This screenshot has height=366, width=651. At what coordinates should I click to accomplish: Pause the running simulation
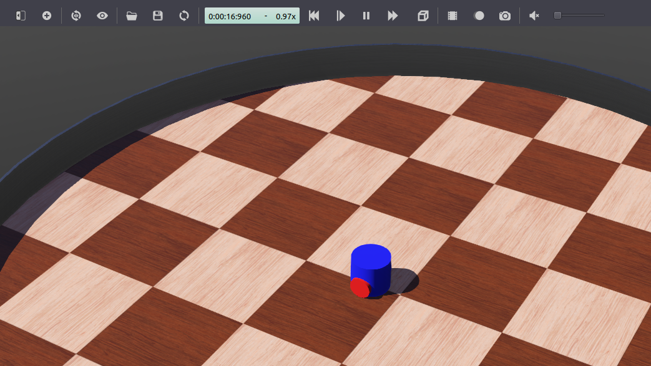click(366, 16)
